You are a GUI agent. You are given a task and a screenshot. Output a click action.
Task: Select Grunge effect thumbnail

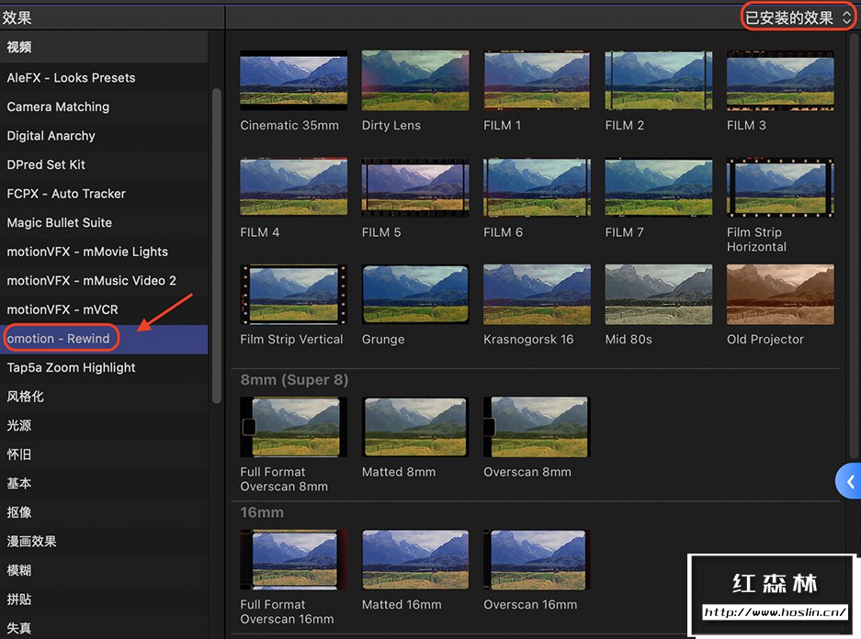pos(415,295)
